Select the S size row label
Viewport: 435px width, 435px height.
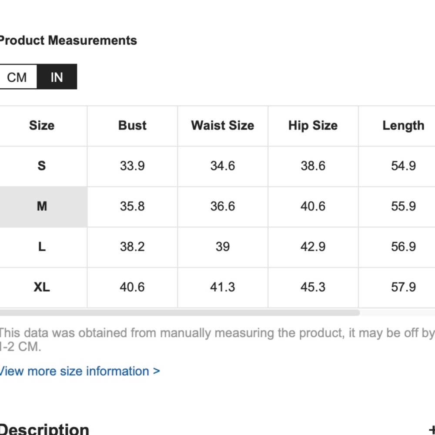click(x=42, y=166)
